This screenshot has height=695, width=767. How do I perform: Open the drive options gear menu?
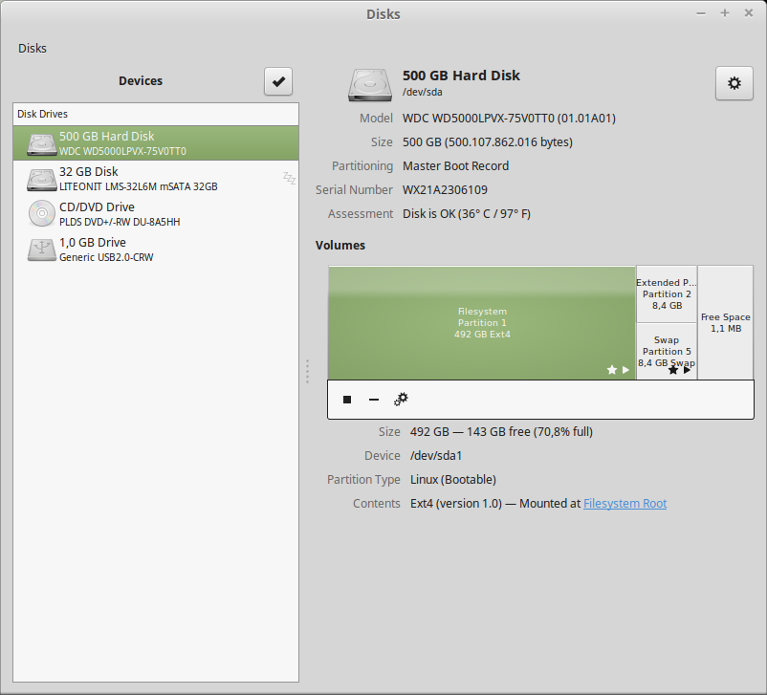tap(734, 83)
